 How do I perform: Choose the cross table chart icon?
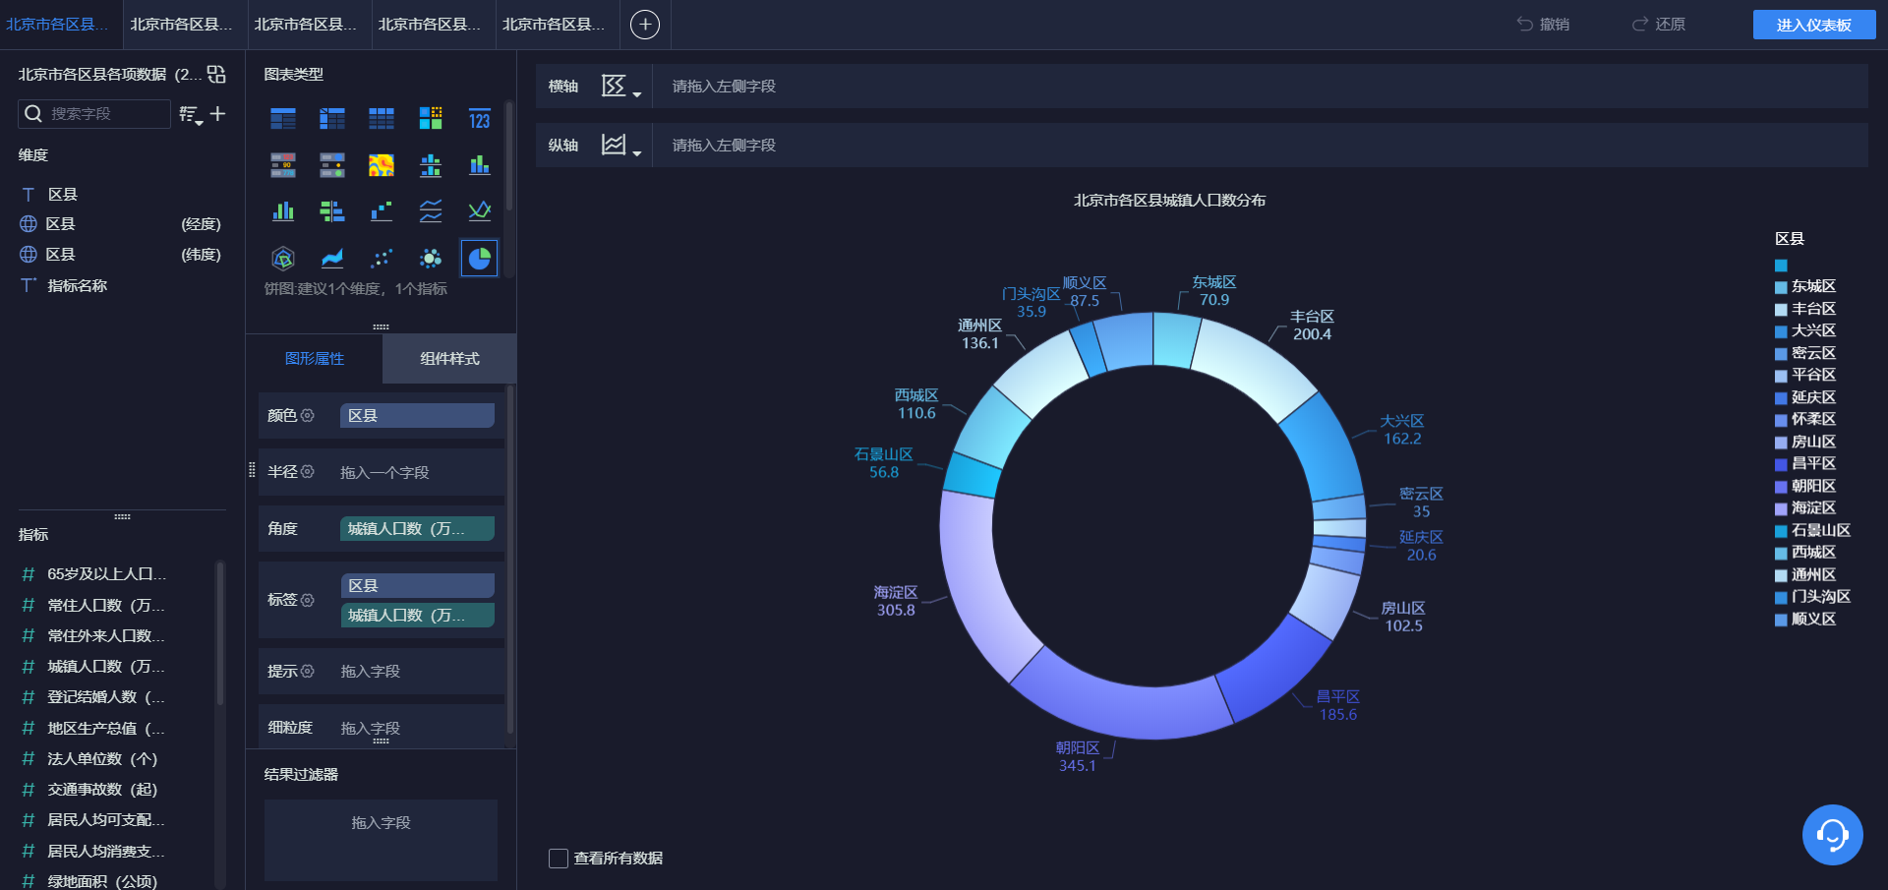coord(332,119)
